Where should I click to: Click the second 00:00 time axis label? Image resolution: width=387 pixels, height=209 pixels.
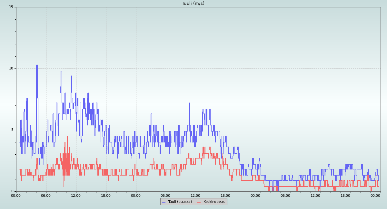(136, 195)
